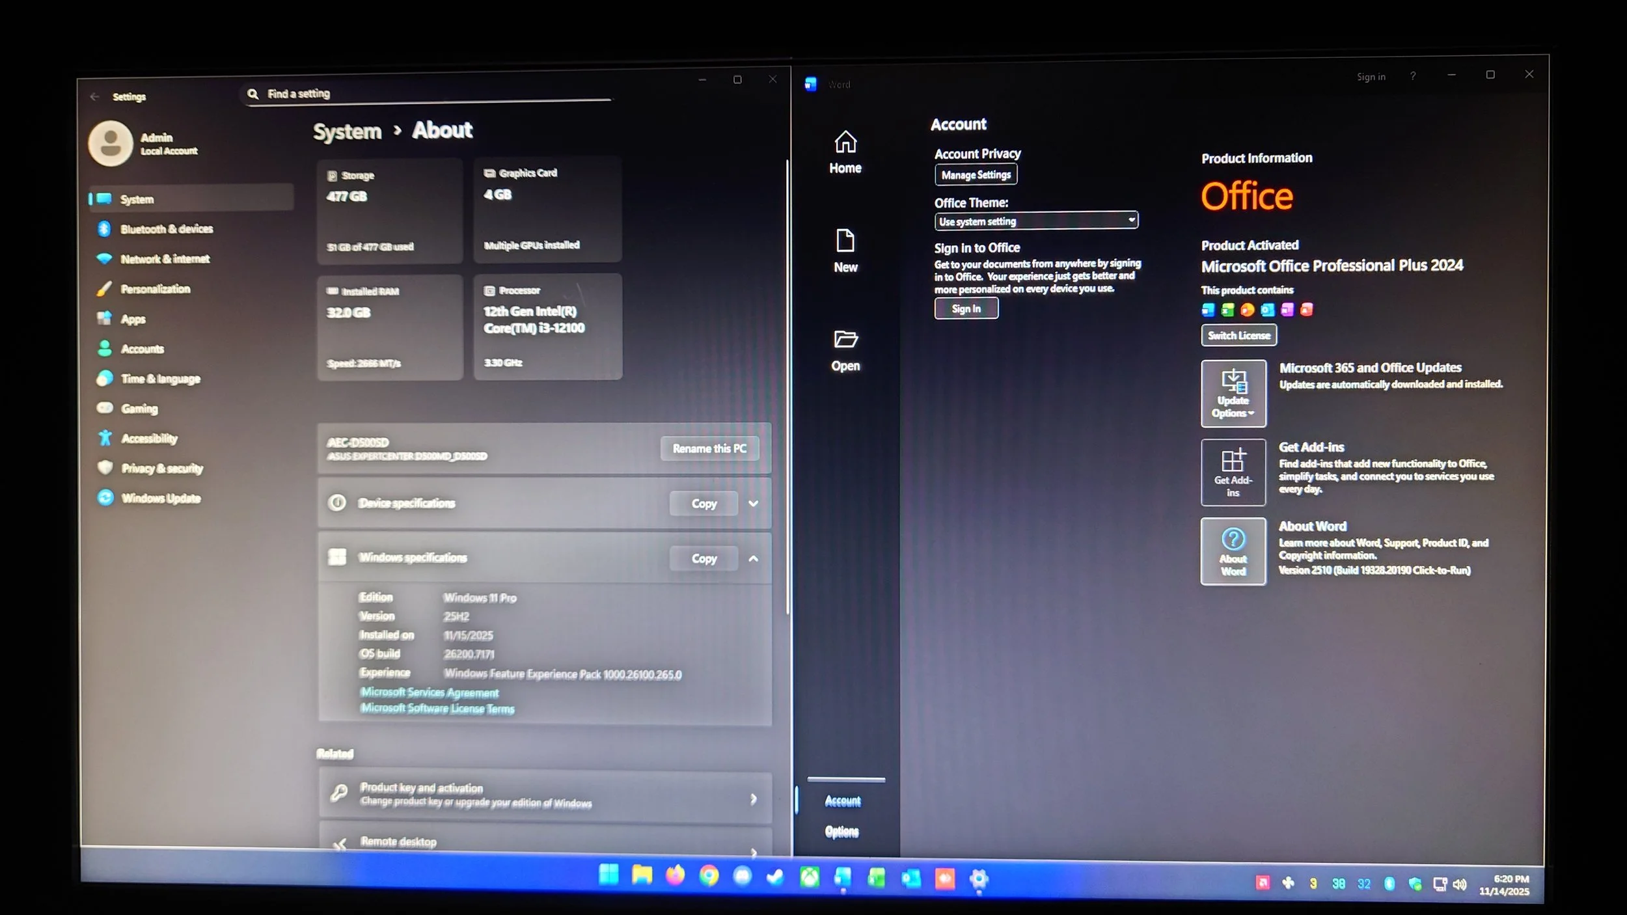This screenshot has width=1627, height=915.
Task: Click the Switch License button
Action: tap(1238, 335)
